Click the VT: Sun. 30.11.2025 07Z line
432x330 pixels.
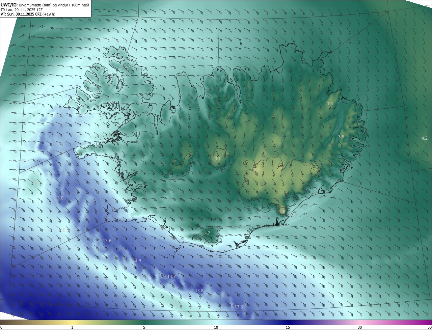pyautogui.click(x=28, y=14)
